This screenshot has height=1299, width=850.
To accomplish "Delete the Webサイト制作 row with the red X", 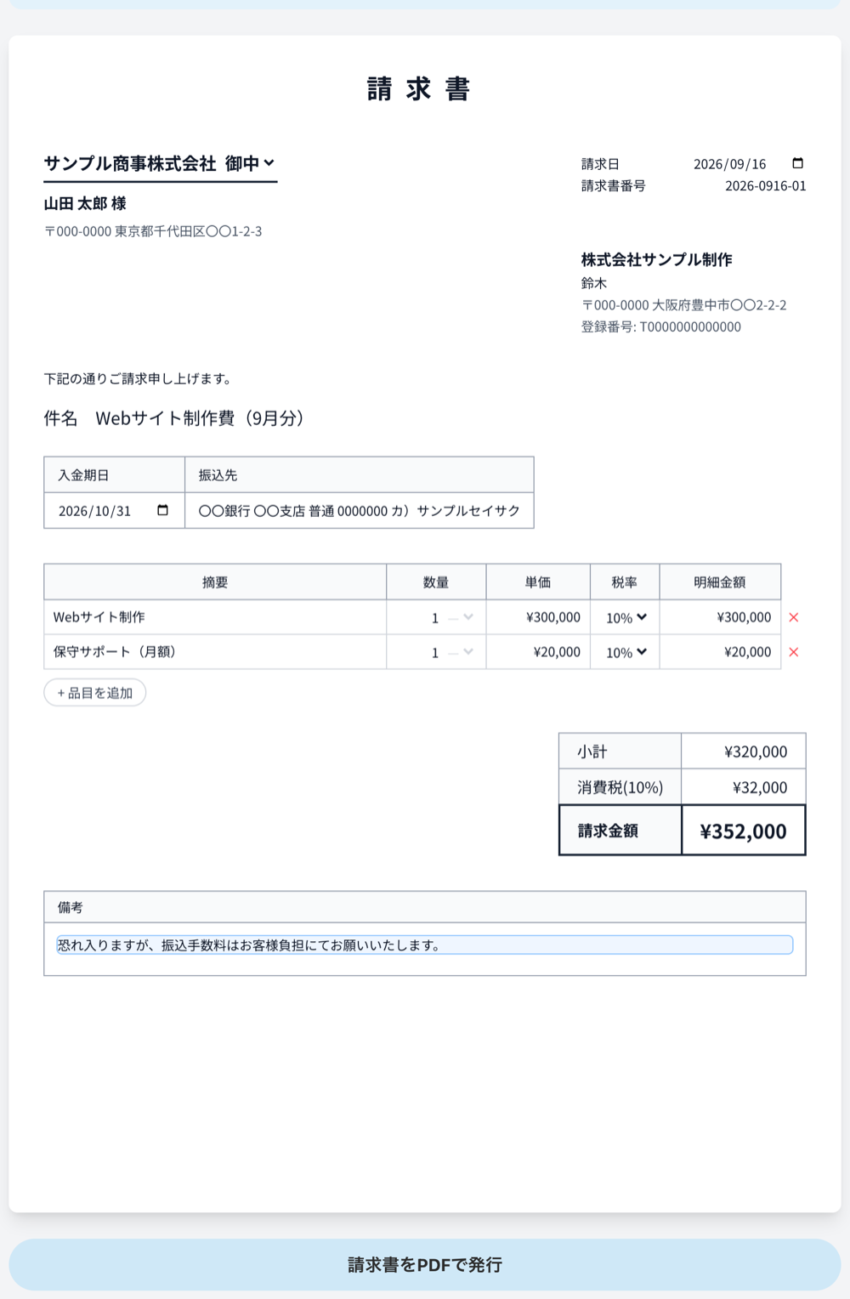I will pos(794,617).
